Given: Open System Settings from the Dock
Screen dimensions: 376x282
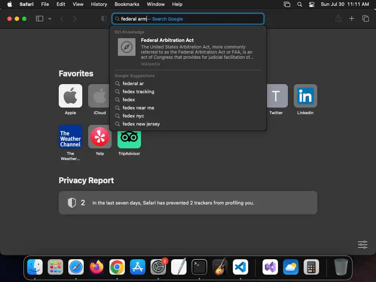Looking at the screenshot, I should tap(158, 267).
